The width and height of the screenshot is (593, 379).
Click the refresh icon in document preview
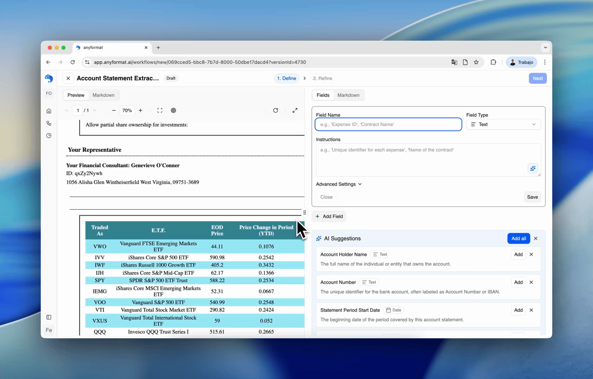(276, 111)
